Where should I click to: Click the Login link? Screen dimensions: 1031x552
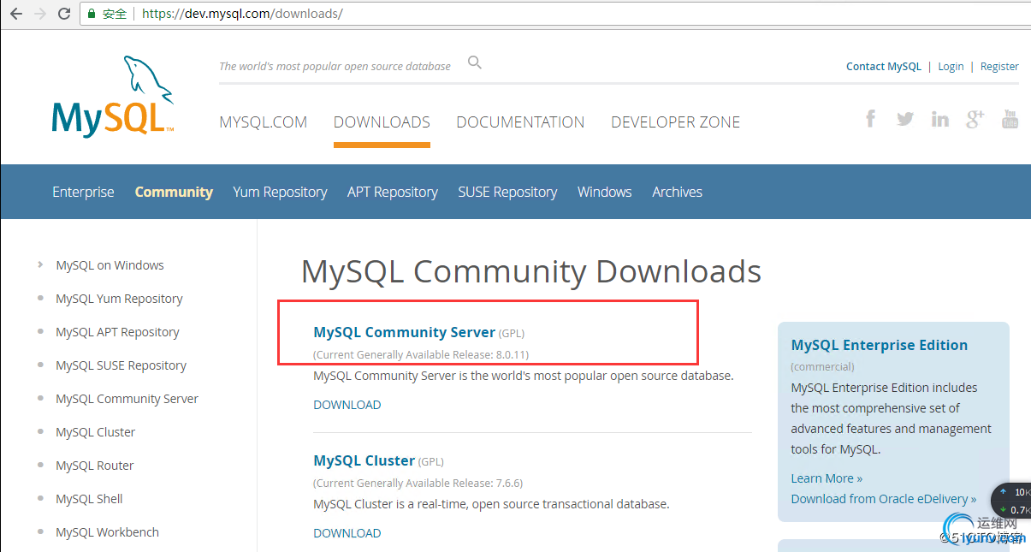pyautogui.click(x=951, y=67)
